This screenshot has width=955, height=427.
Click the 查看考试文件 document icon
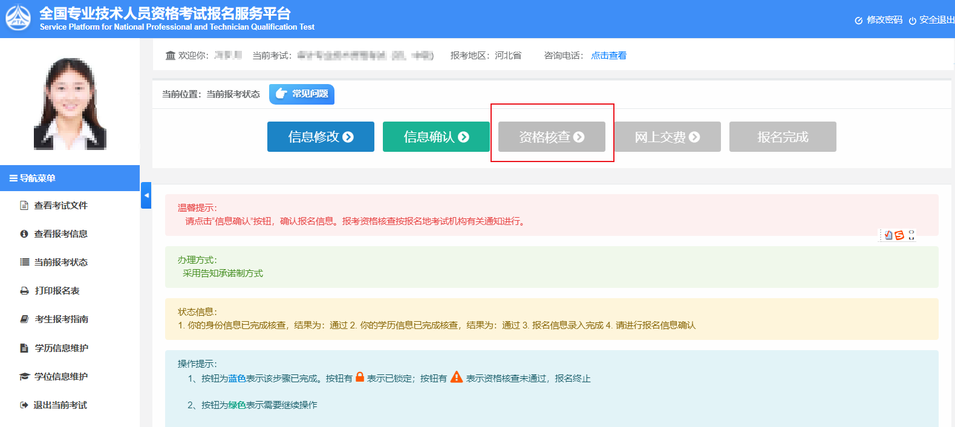coord(24,206)
